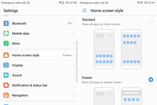Open Bluetooth settings via its chevron
Image resolution: width=157 pixels, height=105 pixels.
pos(74,23)
